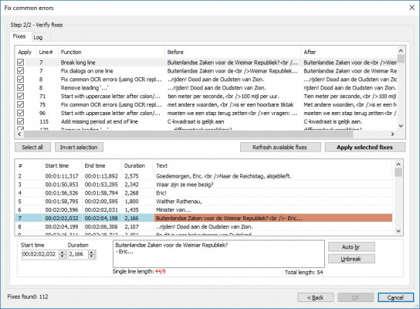Image resolution: width=420 pixels, height=309 pixels.
Task: Click into the subtitle text edit box
Action: coord(218,254)
